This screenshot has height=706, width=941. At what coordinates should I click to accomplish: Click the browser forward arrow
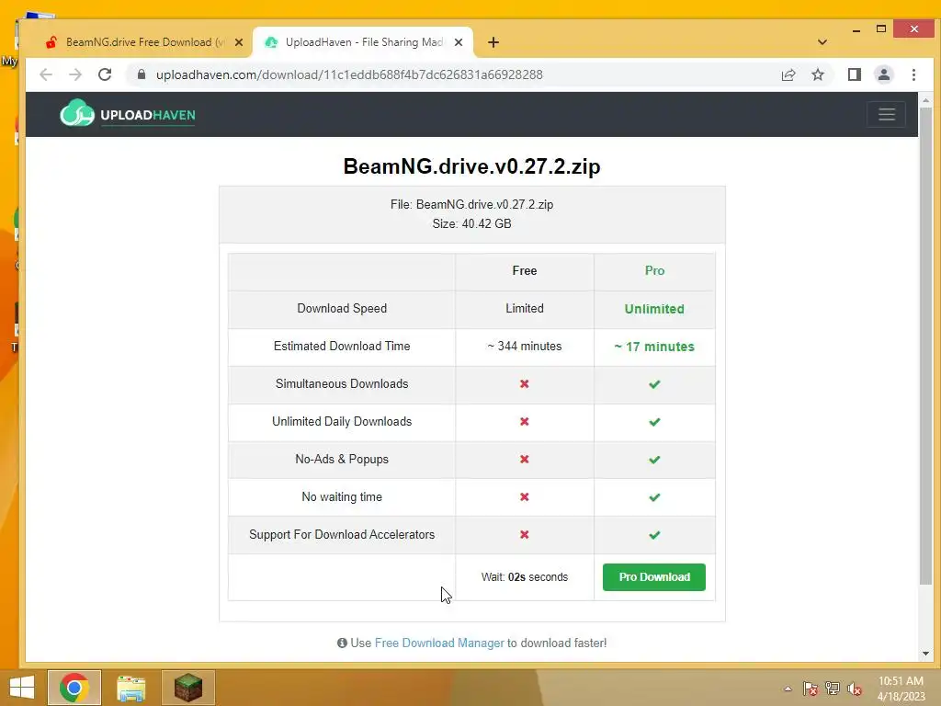pyautogui.click(x=75, y=74)
